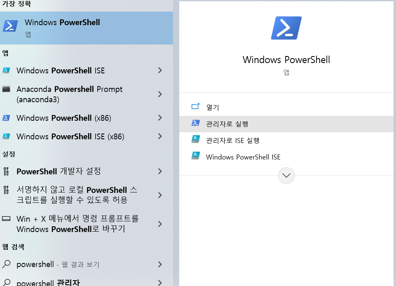The image size is (396, 286).
Task: Expand Windows PowerShell (x86) result arrow
Action: tap(160, 118)
